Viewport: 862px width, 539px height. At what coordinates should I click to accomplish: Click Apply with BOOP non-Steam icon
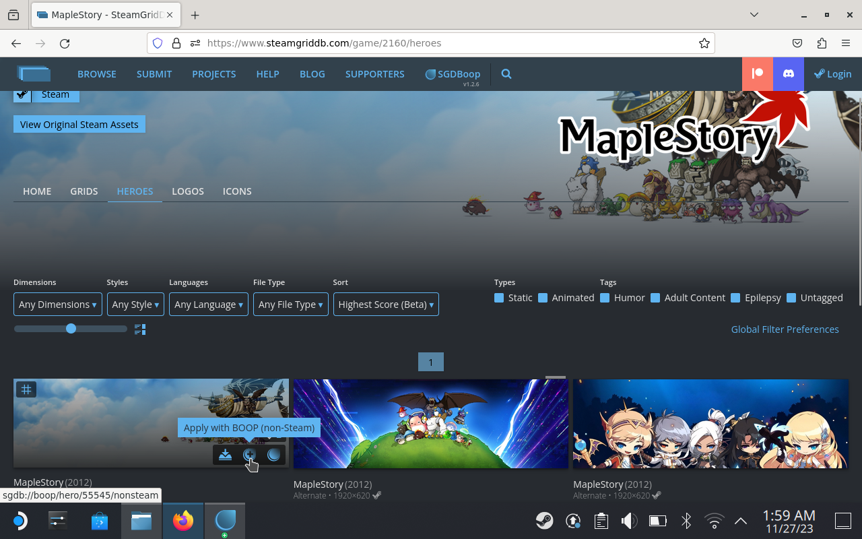pos(250,455)
